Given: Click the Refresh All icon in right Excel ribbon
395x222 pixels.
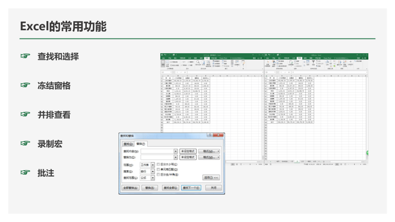Looking at the screenshot, I should coord(291,63).
